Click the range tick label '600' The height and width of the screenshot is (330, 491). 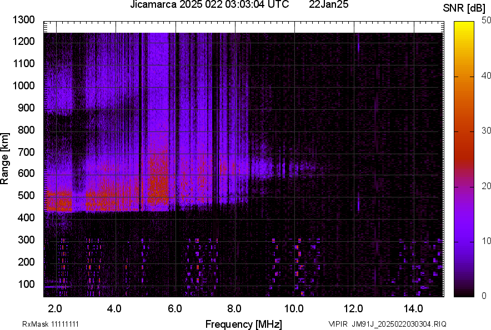pyautogui.click(x=26, y=173)
